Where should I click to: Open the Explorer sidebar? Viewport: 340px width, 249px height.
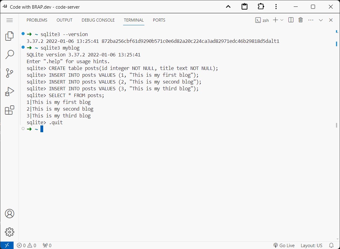point(9,36)
